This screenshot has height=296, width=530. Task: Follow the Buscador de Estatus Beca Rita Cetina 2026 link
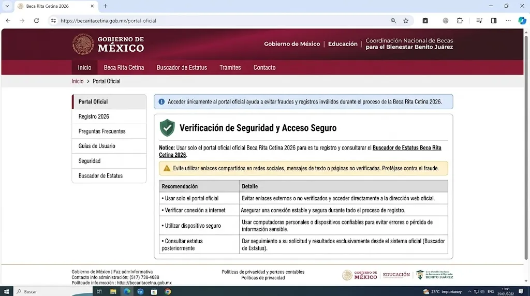[407, 147]
